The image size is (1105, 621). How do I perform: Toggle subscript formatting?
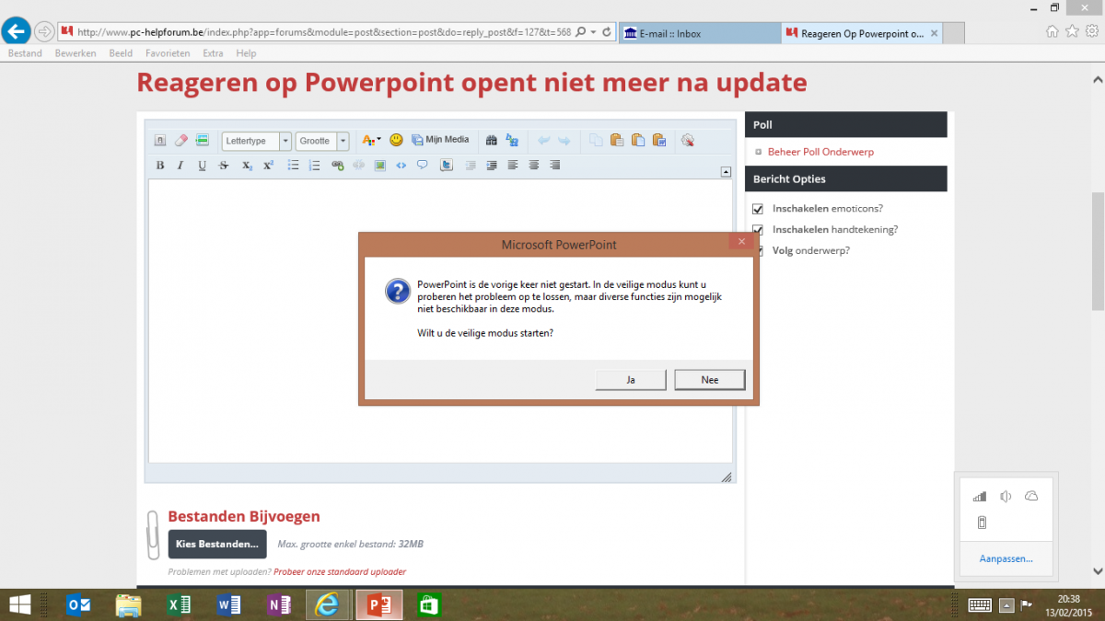tap(247, 166)
